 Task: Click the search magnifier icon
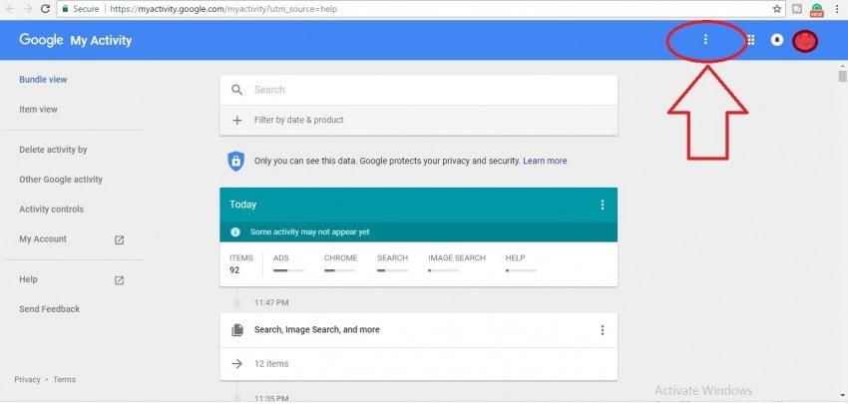[237, 90]
